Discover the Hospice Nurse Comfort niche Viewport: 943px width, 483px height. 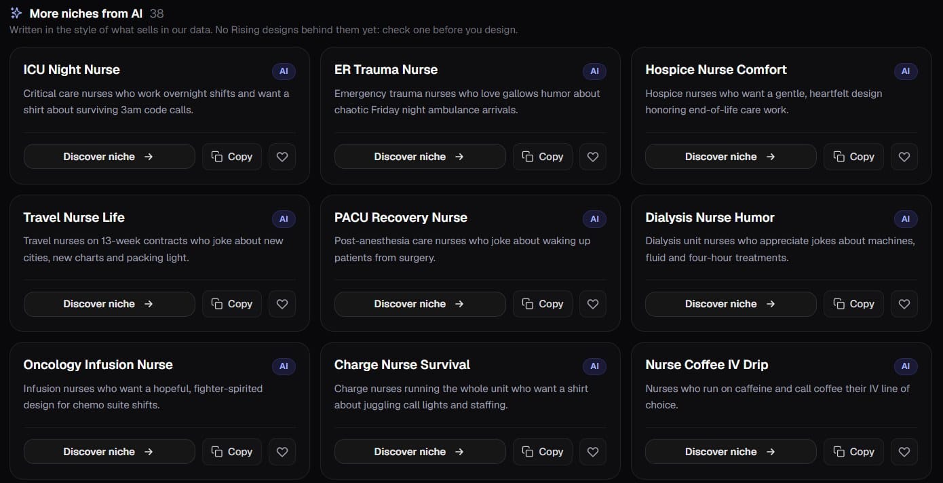(731, 157)
